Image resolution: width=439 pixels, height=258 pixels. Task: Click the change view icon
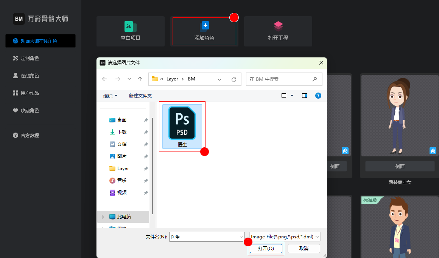coord(283,96)
